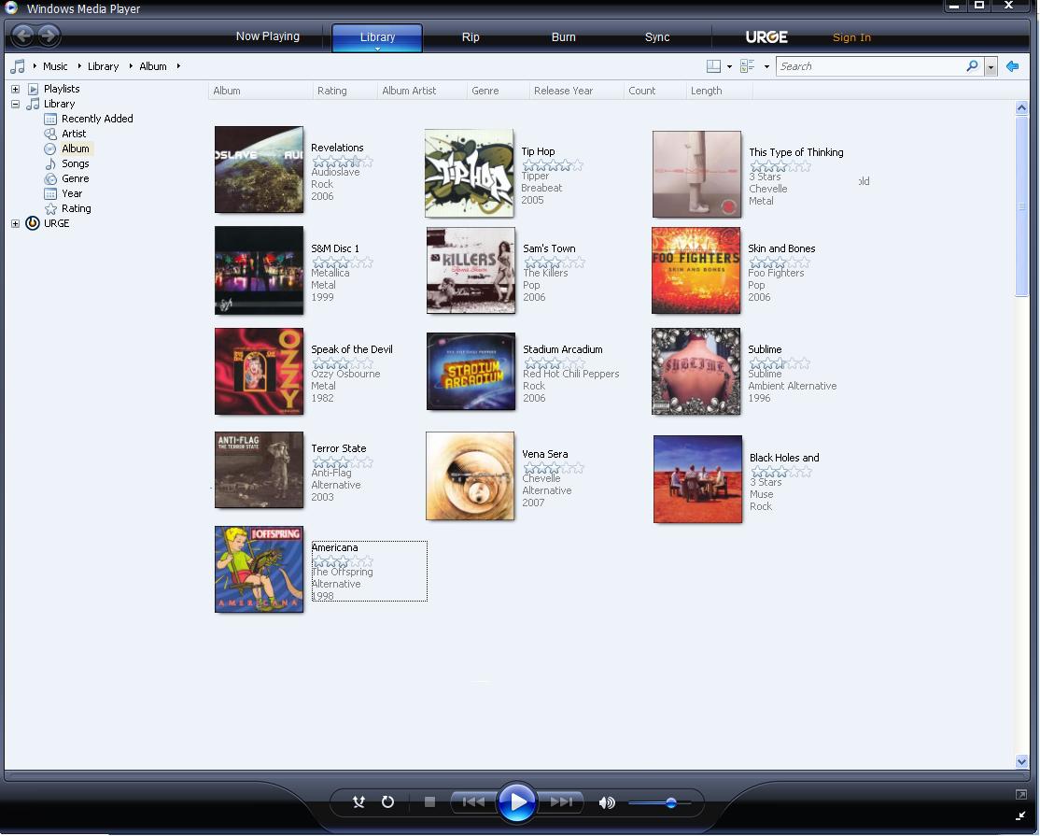Switch to compact mode icon
The width and height of the screenshot is (1040, 836).
click(x=1020, y=815)
